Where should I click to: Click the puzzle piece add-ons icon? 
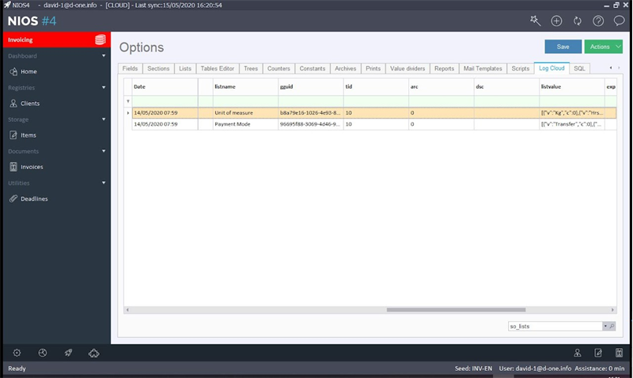pos(93,353)
